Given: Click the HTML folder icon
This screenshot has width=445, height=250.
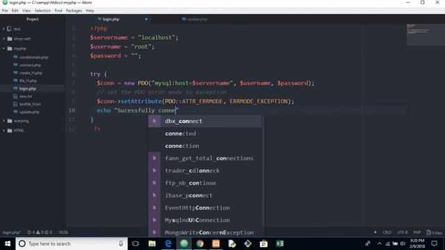Looking at the screenshot, I should [10, 131].
